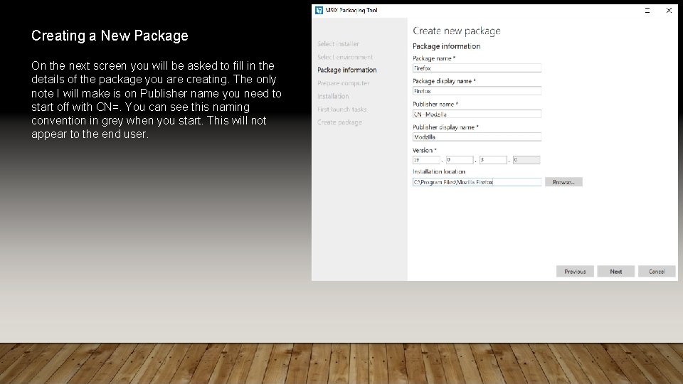Screen dimensions: 683x384
Task: Cancel the package creation wizard
Action: pyautogui.click(x=657, y=271)
